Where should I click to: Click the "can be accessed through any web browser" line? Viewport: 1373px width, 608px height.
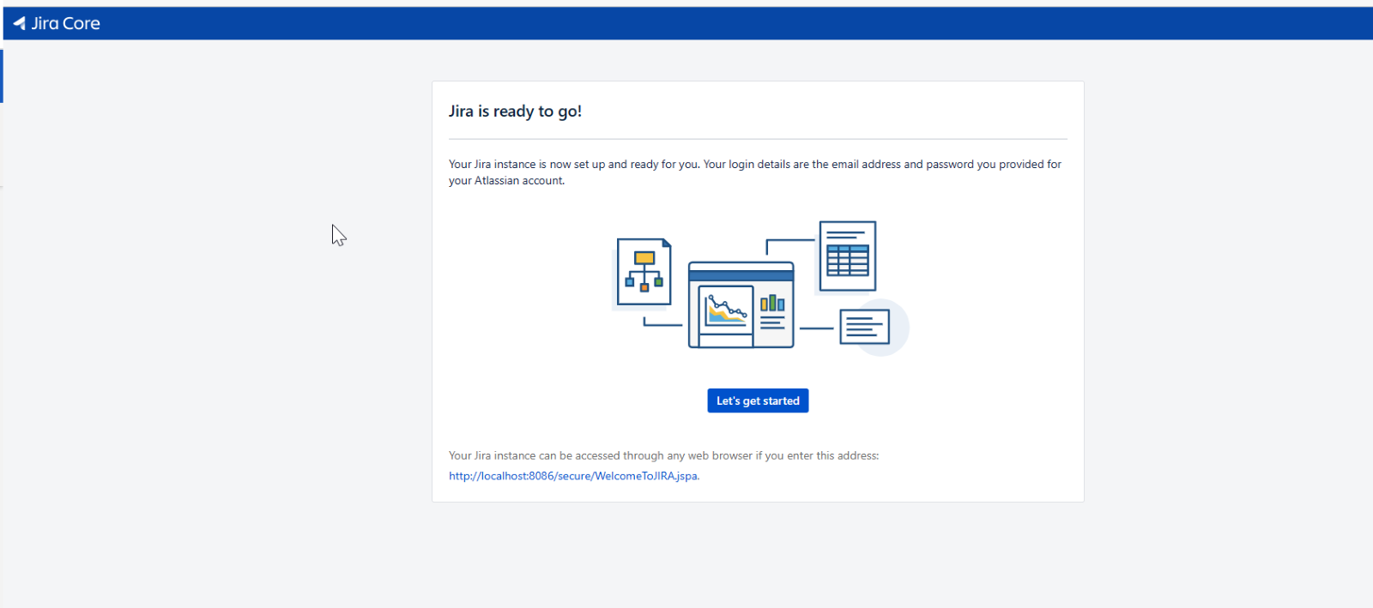(663, 455)
